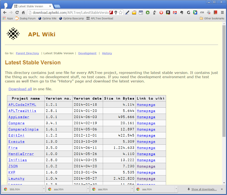Click the black H extension icon
Screen dimensions: 227x195
point(168,12)
